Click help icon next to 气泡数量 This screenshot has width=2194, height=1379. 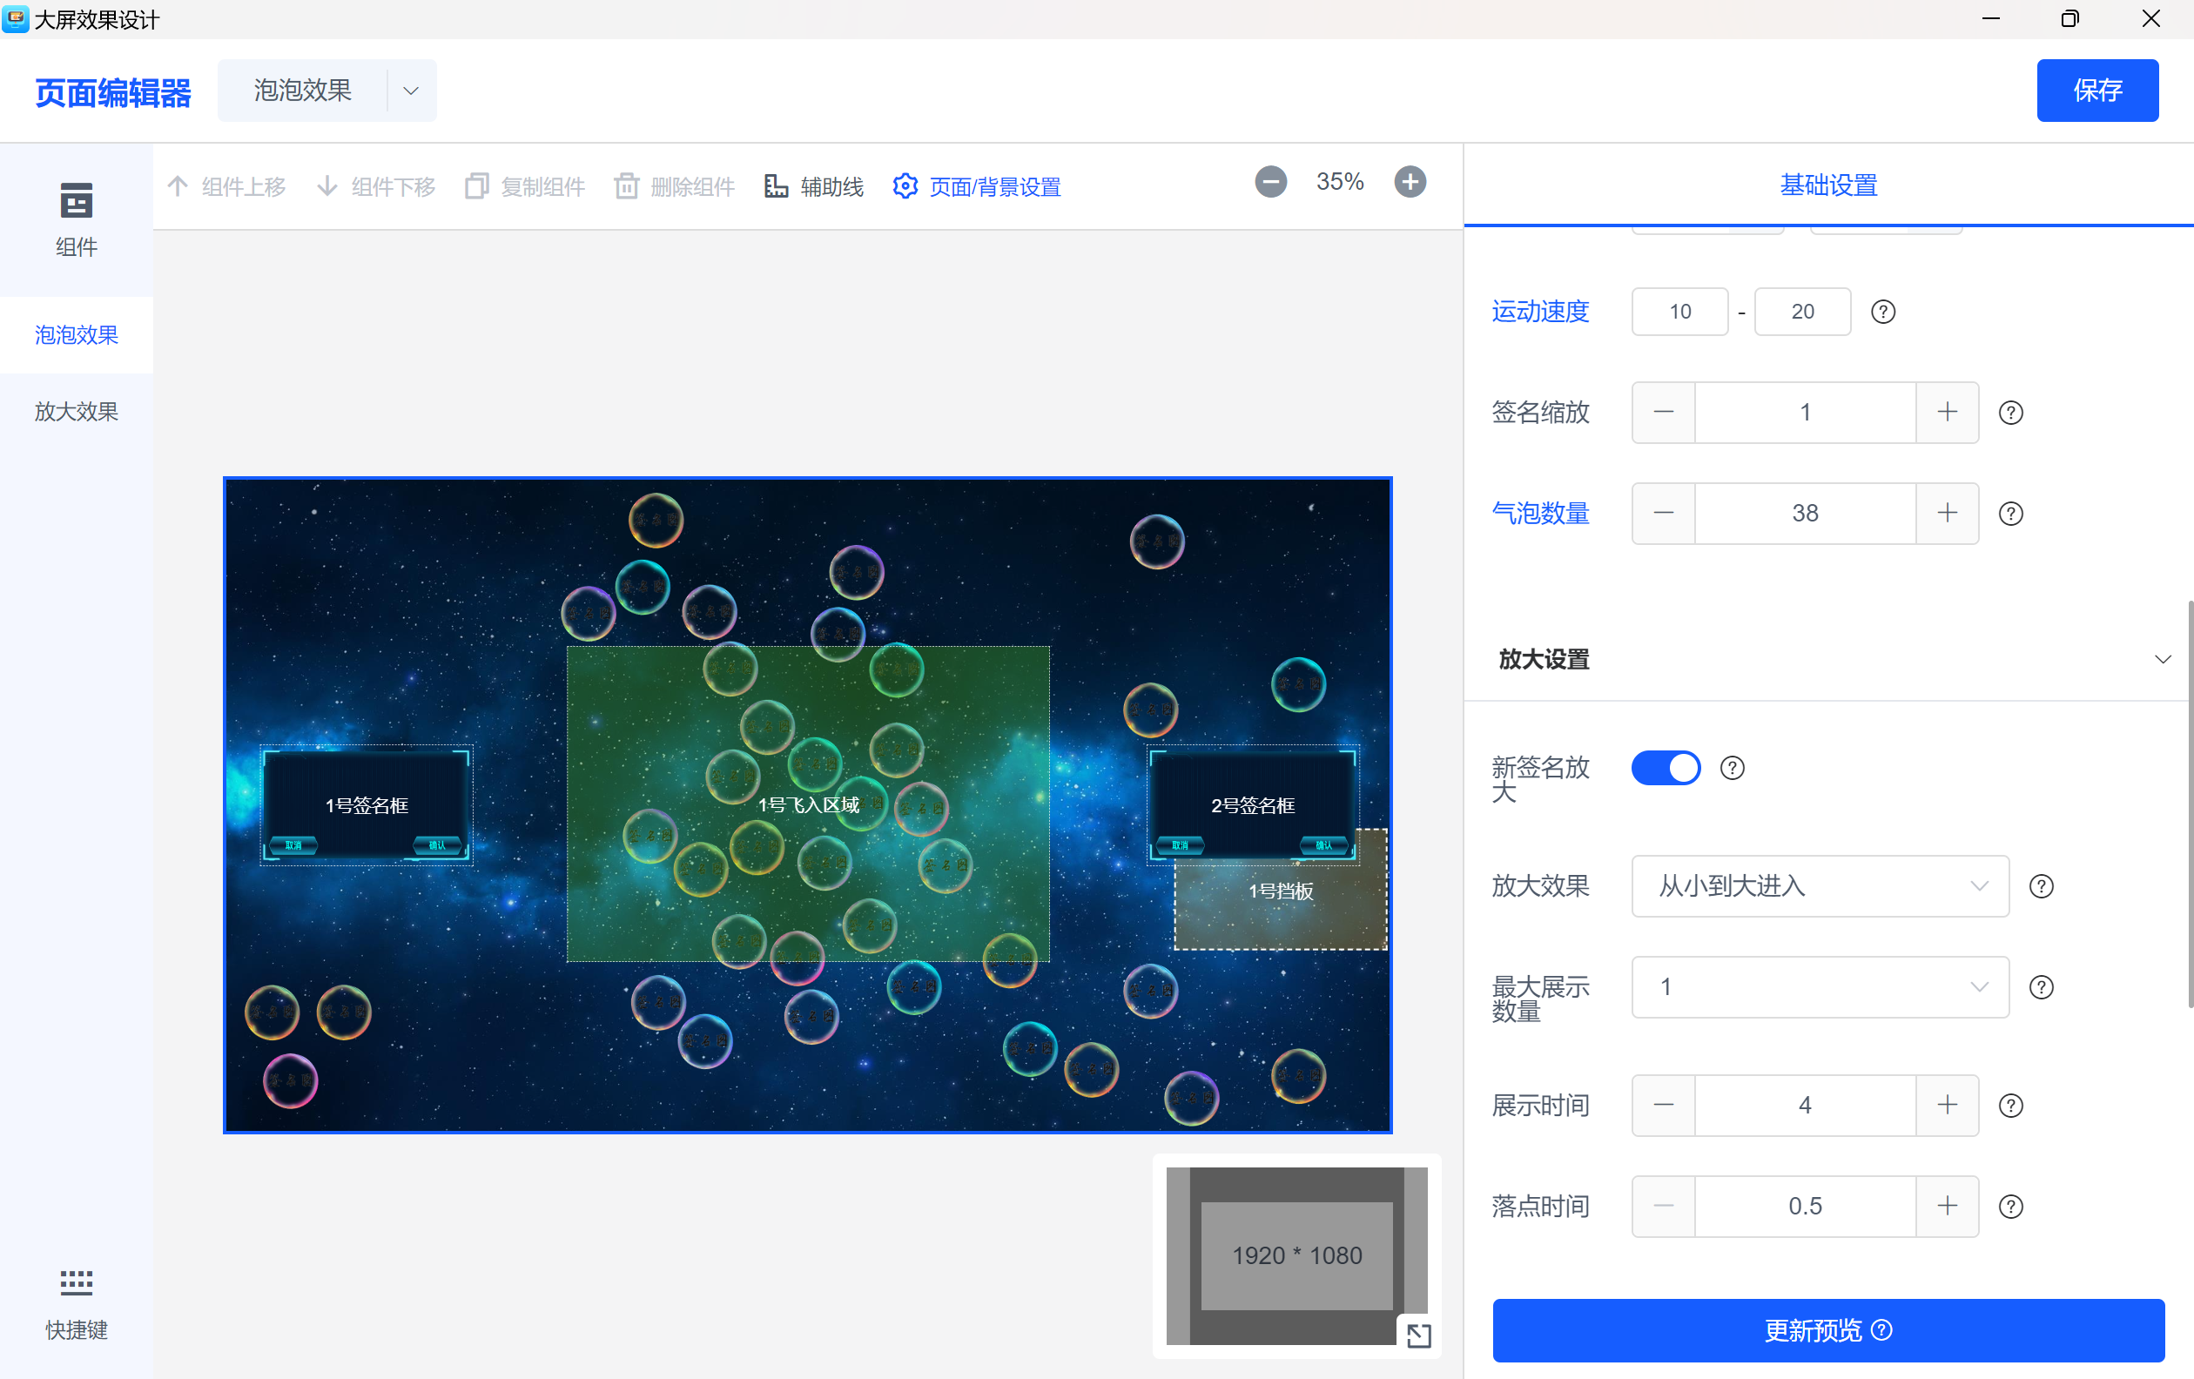[x=2010, y=514]
